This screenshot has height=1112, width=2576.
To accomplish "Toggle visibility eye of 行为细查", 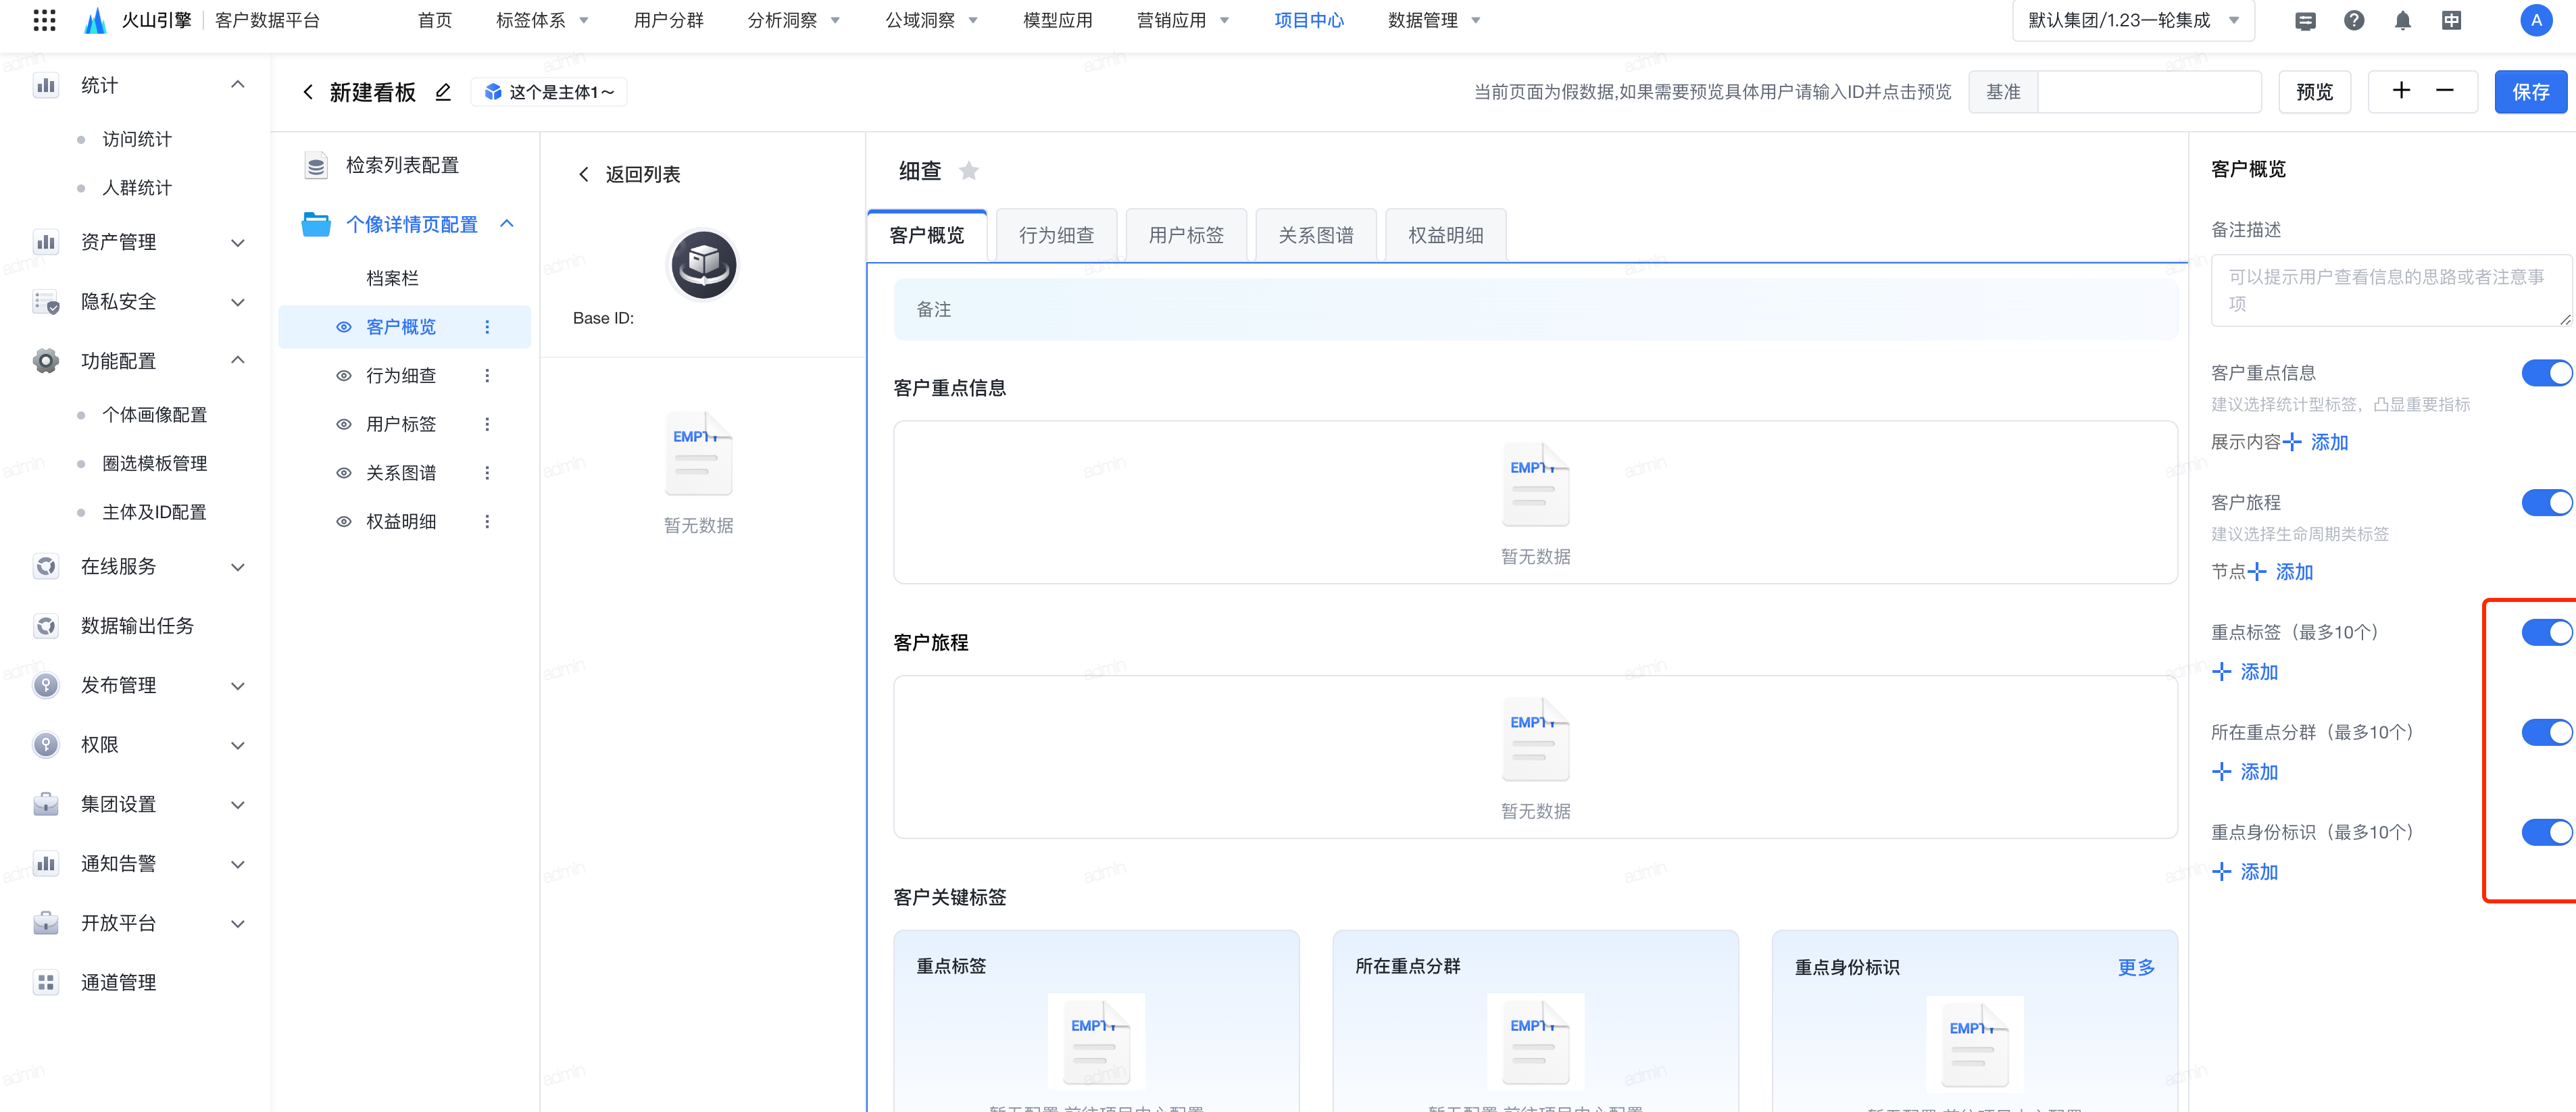I will 343,376.
